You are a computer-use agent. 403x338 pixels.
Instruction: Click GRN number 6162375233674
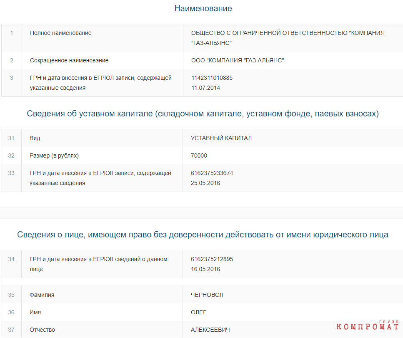(x=212, y=173)
